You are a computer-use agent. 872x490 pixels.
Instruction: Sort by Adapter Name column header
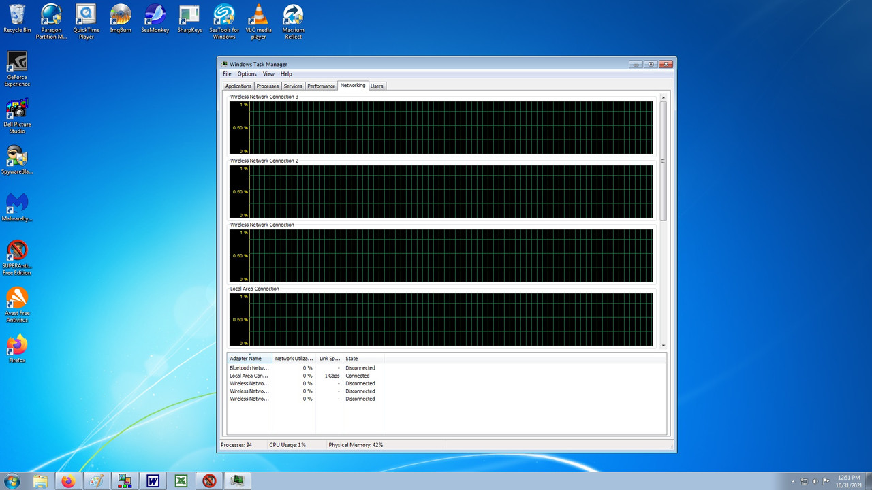249,359
